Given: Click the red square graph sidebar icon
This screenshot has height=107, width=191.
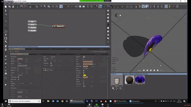Looking at the screenshot, I should click(108, 24).
